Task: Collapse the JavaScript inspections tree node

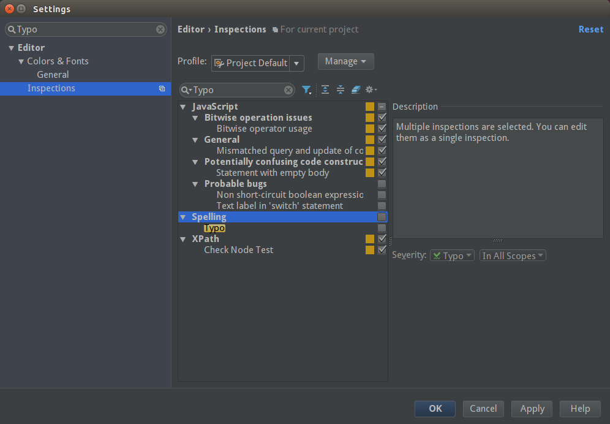Action: tap(183, 107)
